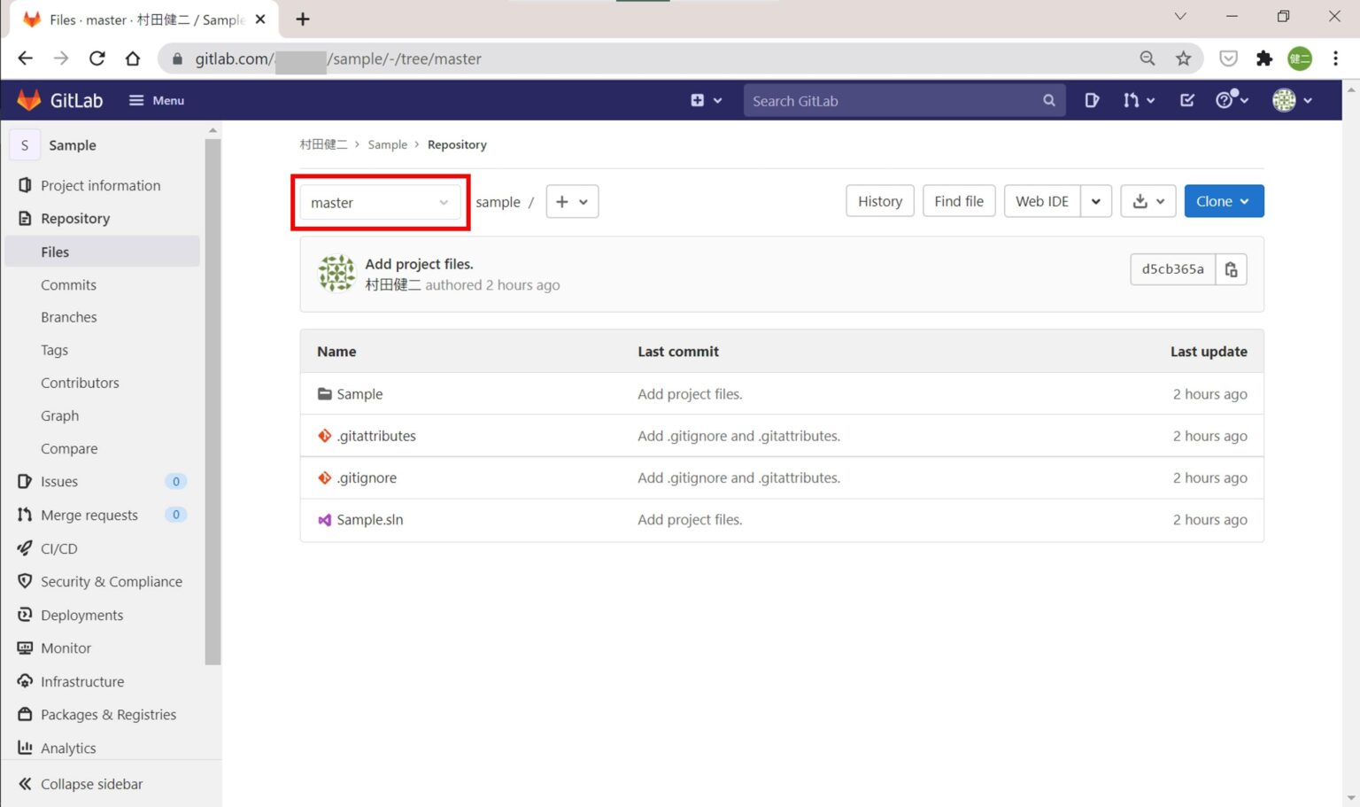Screen dimensions: 1360x807
Task: Click the new project plus icon
Action: [697, 100]
